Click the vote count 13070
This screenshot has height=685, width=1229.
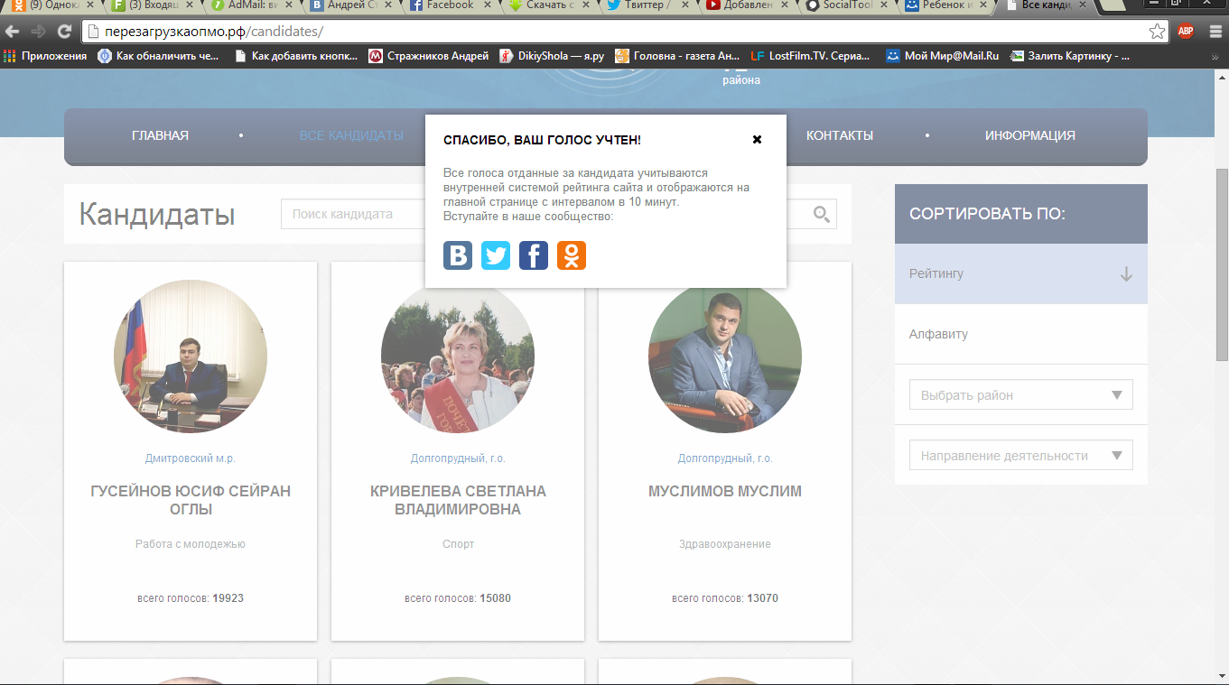pos(762,598)
